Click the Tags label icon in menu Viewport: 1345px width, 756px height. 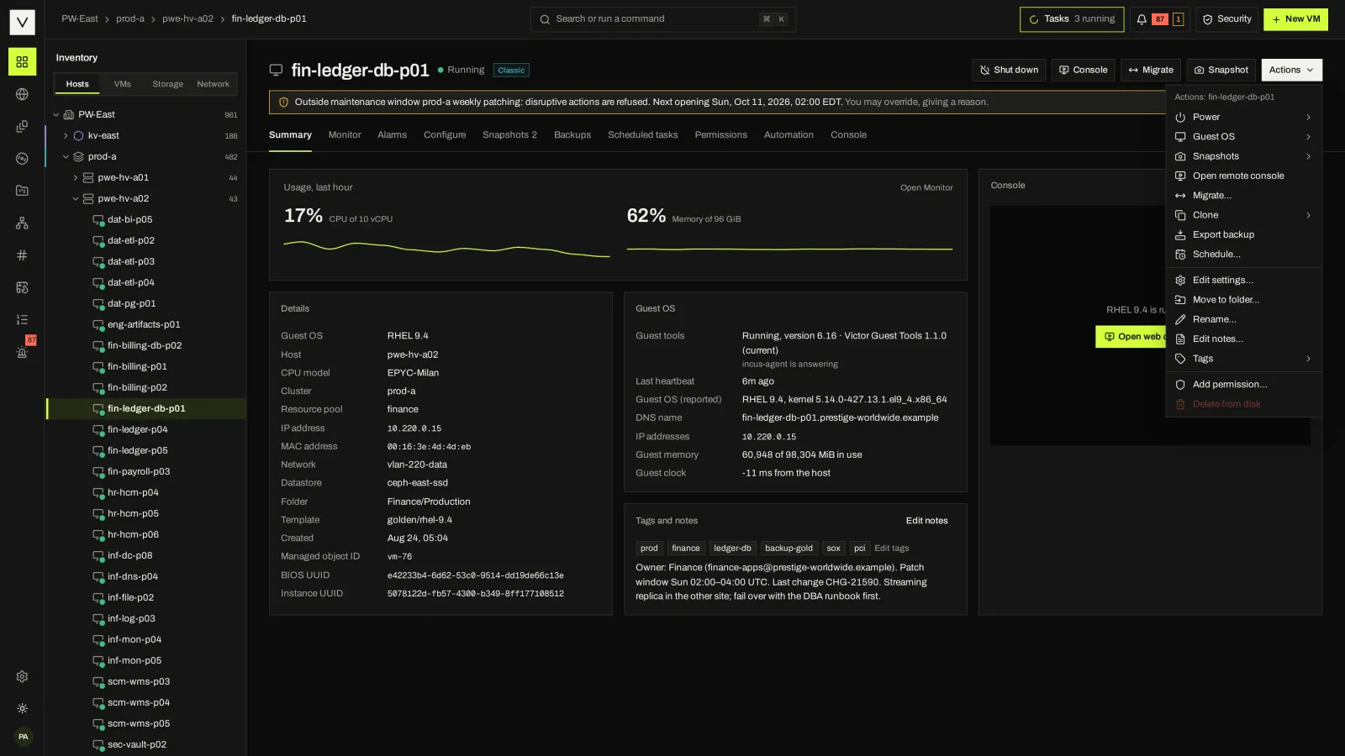click(1180, 359)
